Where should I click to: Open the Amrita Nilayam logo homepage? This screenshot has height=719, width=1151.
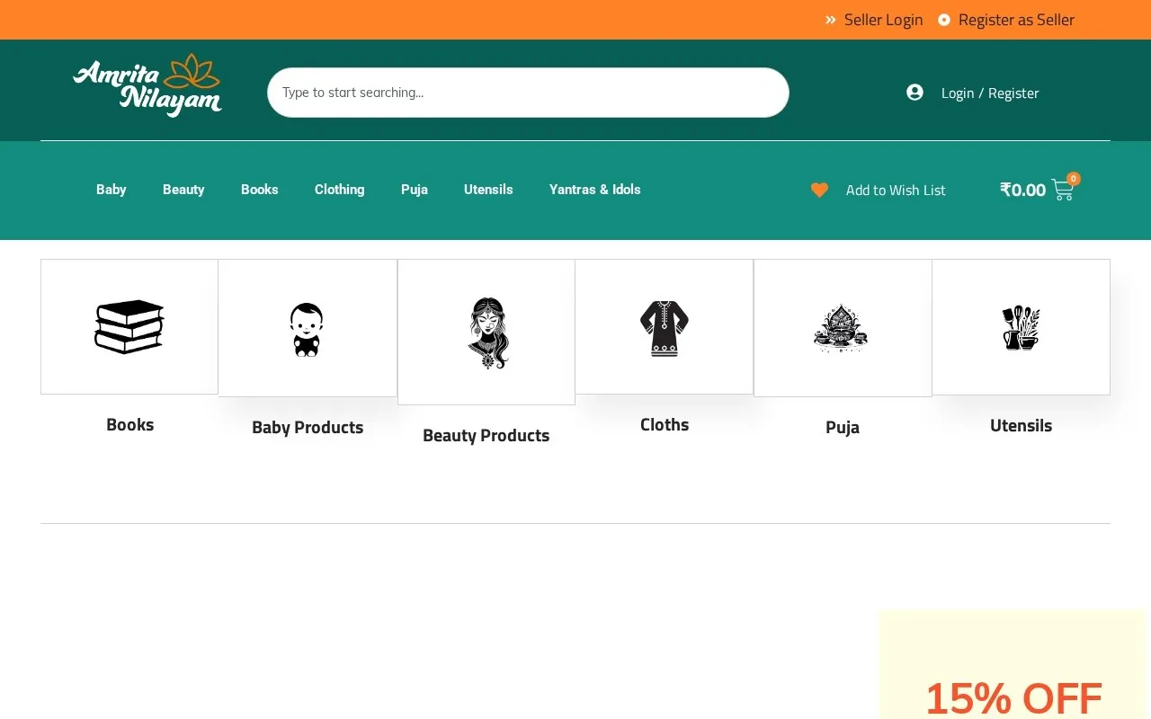[147, 85]
